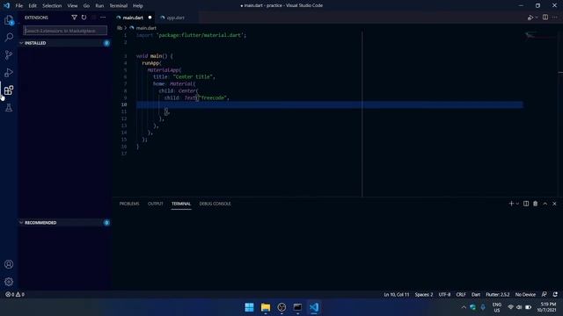
Task: Switch to the app.dart editor tab
Action: click(176, 18)
